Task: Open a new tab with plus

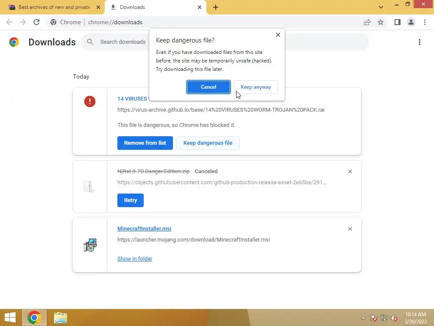Action: (x=216, y=7)
